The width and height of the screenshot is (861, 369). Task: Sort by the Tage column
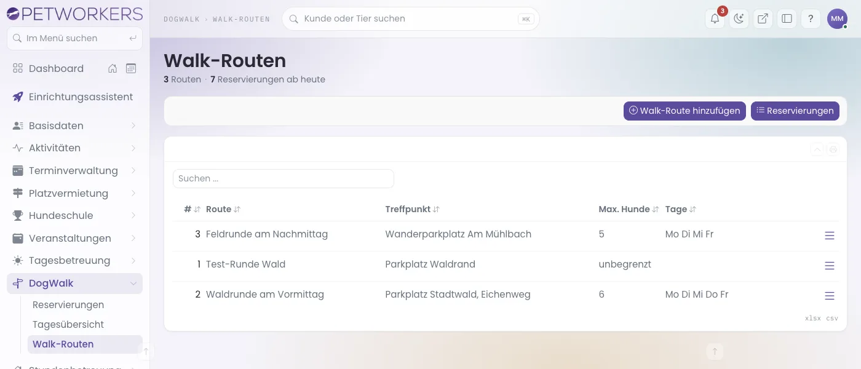tap(681, 209)
